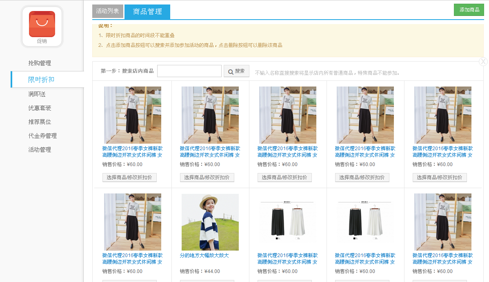The height and width of the screenshot is (282, 489).
Task: Click the green 添加商品 button
Action: [x=469, y=10]
